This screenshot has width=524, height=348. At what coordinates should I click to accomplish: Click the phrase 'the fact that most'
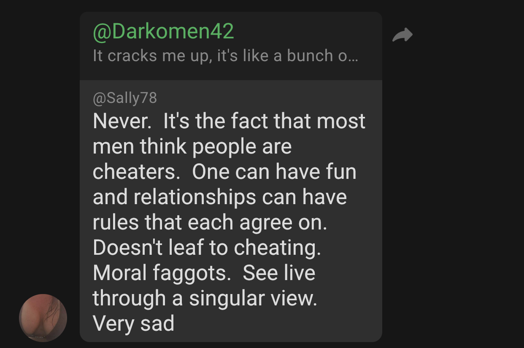coord(276,121)
